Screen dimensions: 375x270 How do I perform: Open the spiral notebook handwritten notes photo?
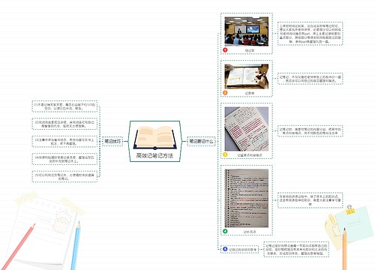click(247, 199)
